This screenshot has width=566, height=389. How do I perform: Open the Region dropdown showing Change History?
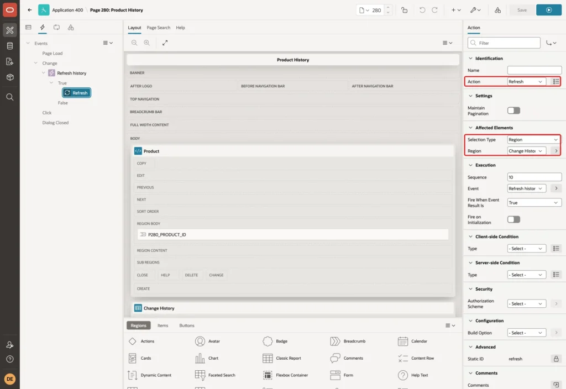(526, 151)
